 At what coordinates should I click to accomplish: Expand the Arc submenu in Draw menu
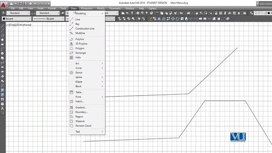(x=87, y=63)
